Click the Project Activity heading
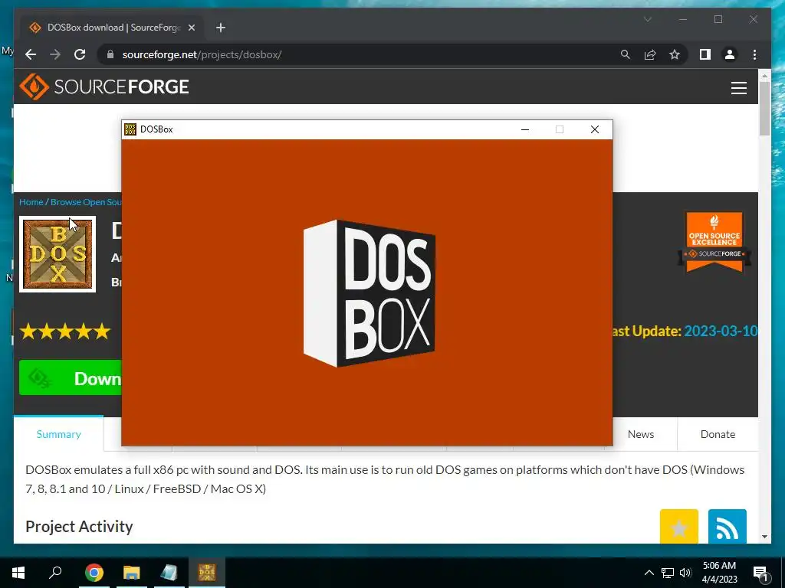This screenshot has height=588, width=785. [79, 527]
